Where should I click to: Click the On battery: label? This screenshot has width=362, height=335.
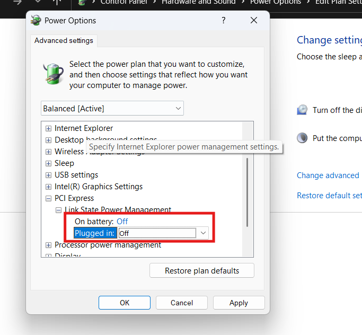tap(94, 222)
